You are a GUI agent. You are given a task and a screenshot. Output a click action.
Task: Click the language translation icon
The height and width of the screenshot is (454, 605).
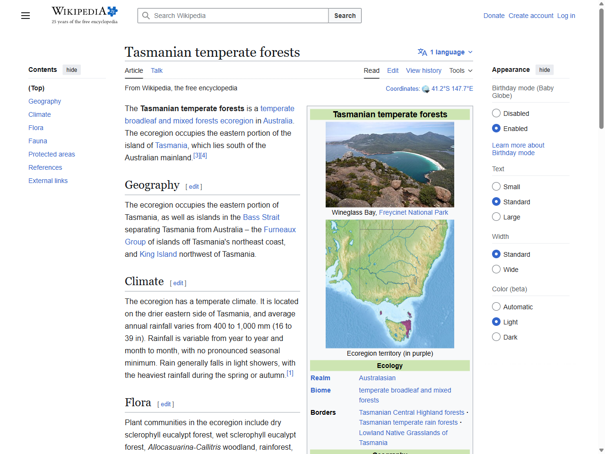(422, 52)
